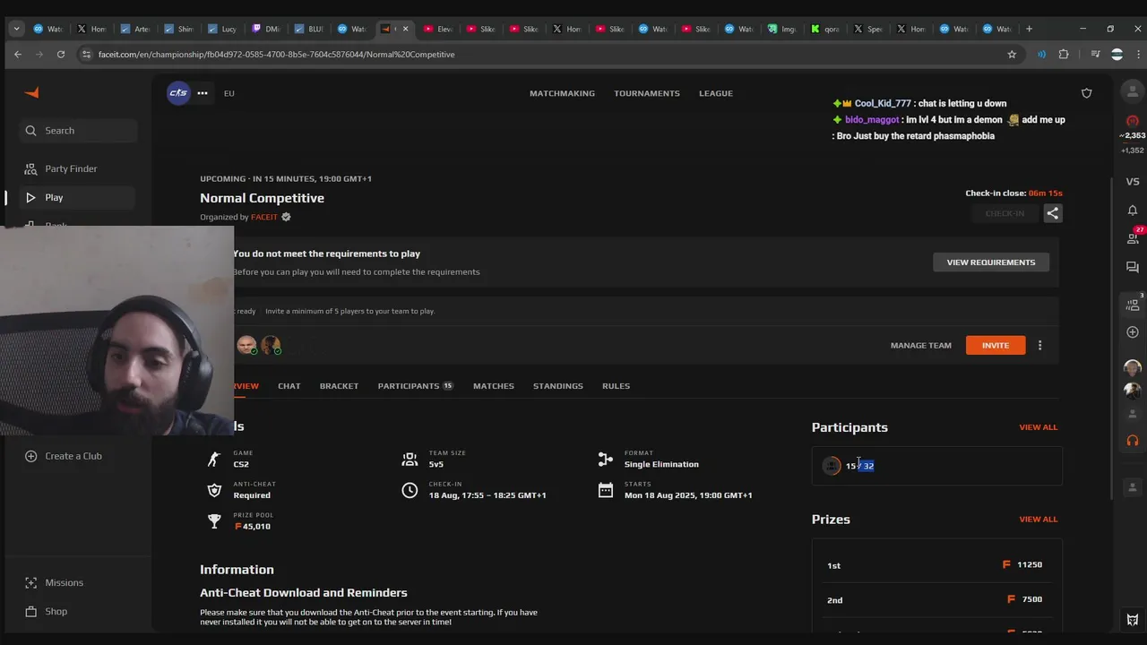Open the MATCHMAKING navigation tab
The image size is (1147, 645).
562,93
